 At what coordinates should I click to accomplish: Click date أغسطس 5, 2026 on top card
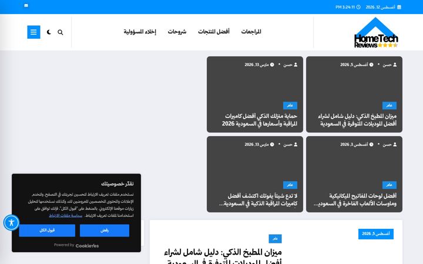(x=357, y=65)
